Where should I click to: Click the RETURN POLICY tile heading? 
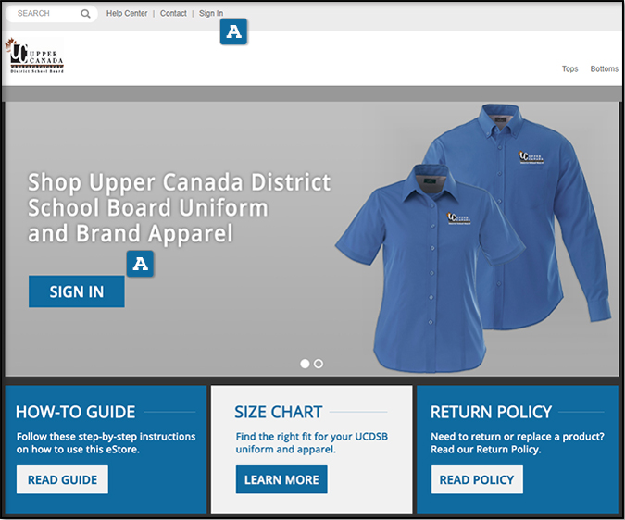[x=491, y=412]
